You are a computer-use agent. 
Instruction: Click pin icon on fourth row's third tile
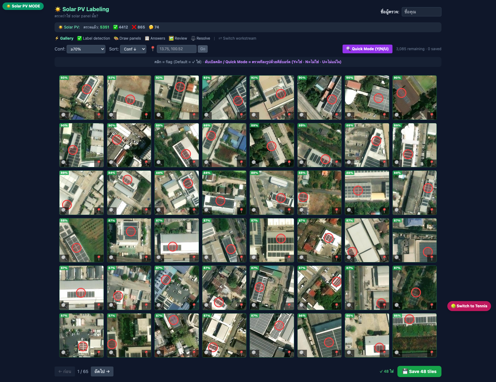(194, 258)
